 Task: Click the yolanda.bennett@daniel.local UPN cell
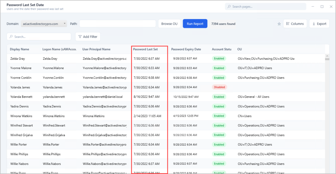(103, 97)
